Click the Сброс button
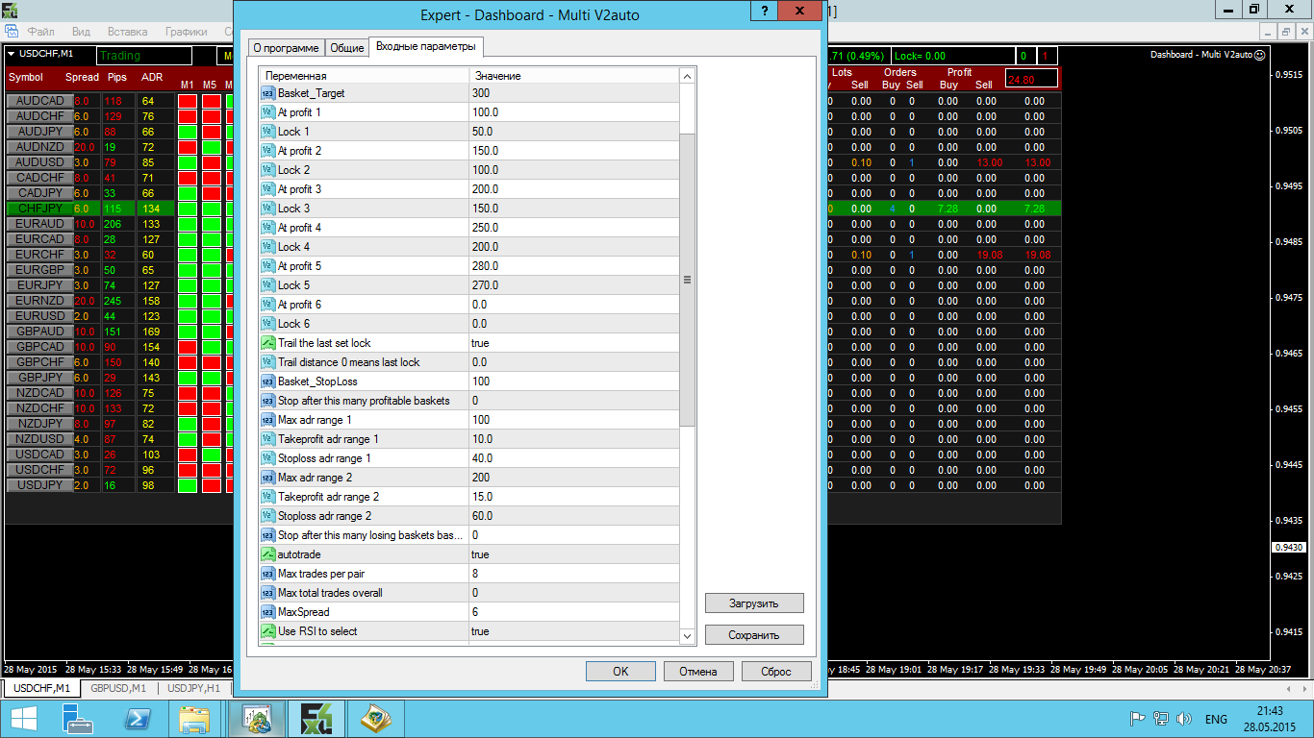Viewport: 1314px width, 738px height. click(x=775, y=671)
